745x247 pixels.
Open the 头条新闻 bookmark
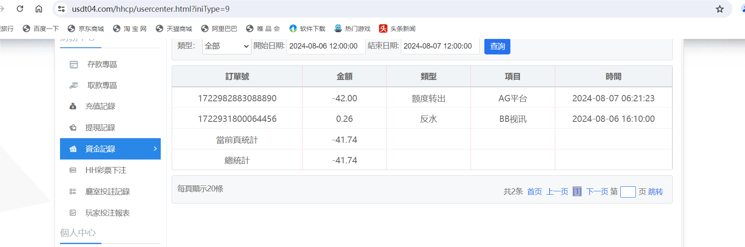pyautogui.click(x=397, y=28)
